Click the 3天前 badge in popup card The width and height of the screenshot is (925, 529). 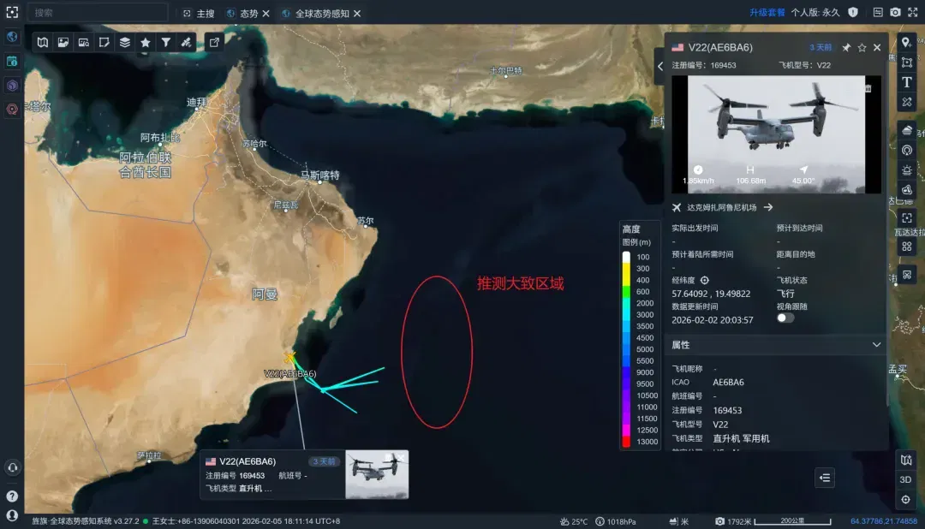click(x=324, y=461)
